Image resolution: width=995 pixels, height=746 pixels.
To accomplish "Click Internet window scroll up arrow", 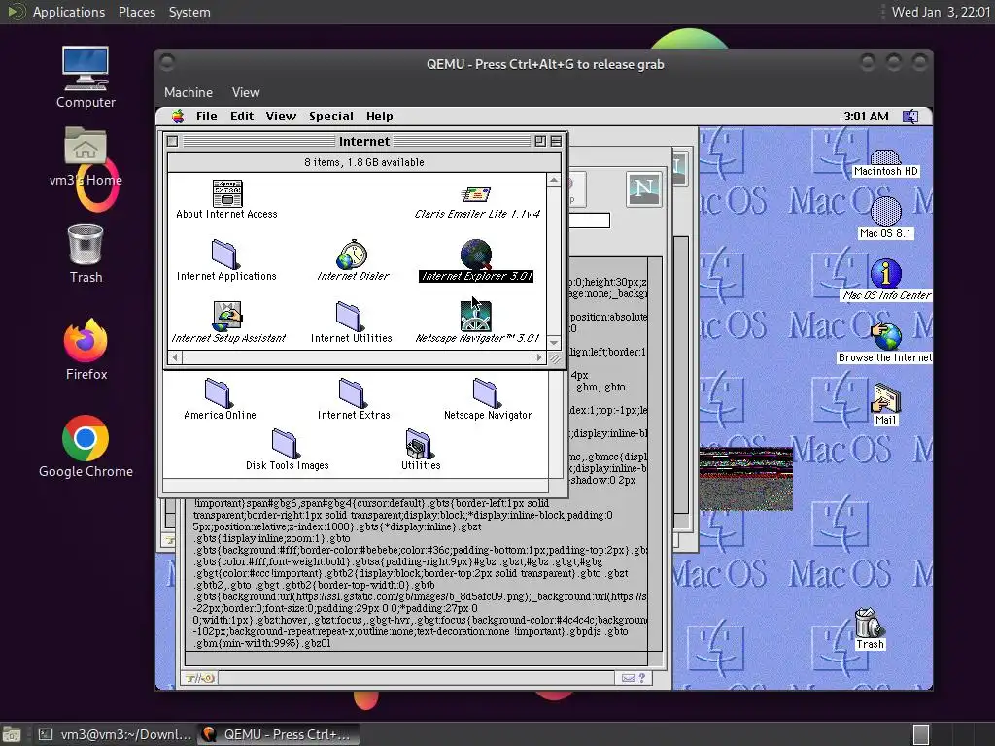I will tap(554, 180).
